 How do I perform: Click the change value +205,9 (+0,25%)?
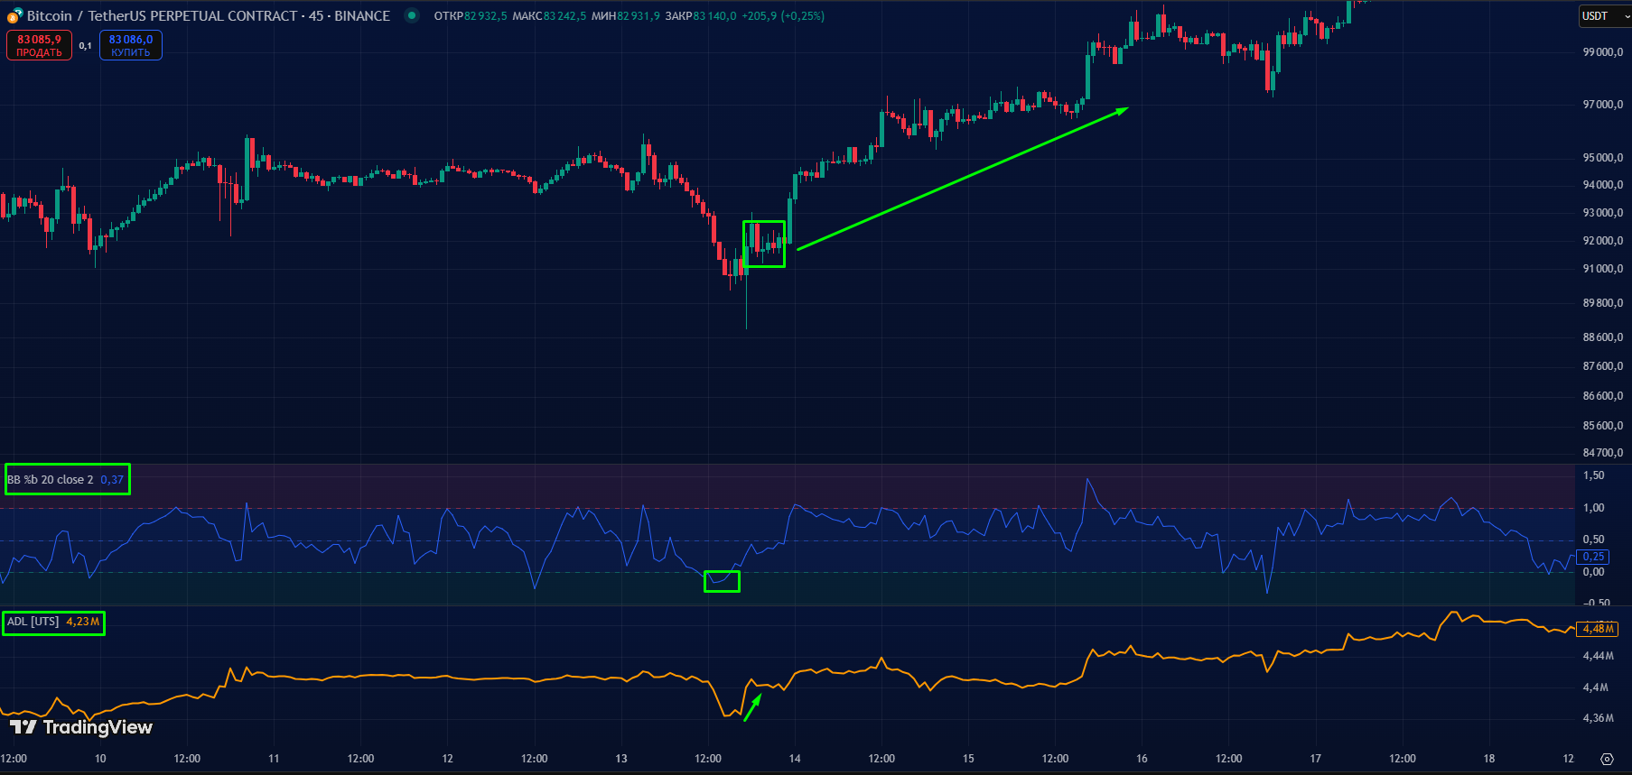[x=783, y=15]
